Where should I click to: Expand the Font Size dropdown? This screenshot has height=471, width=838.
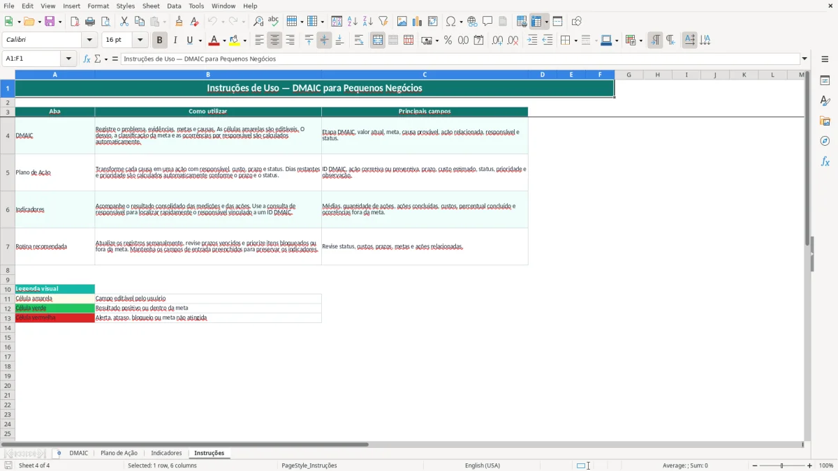click(140, 40)
